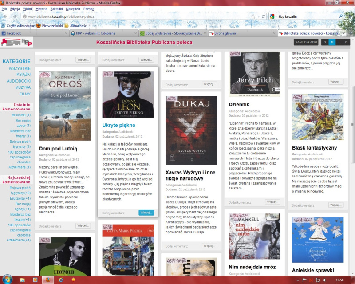
Task: Click Więcej button under Ukryte piękno
Action: [146, 213]
